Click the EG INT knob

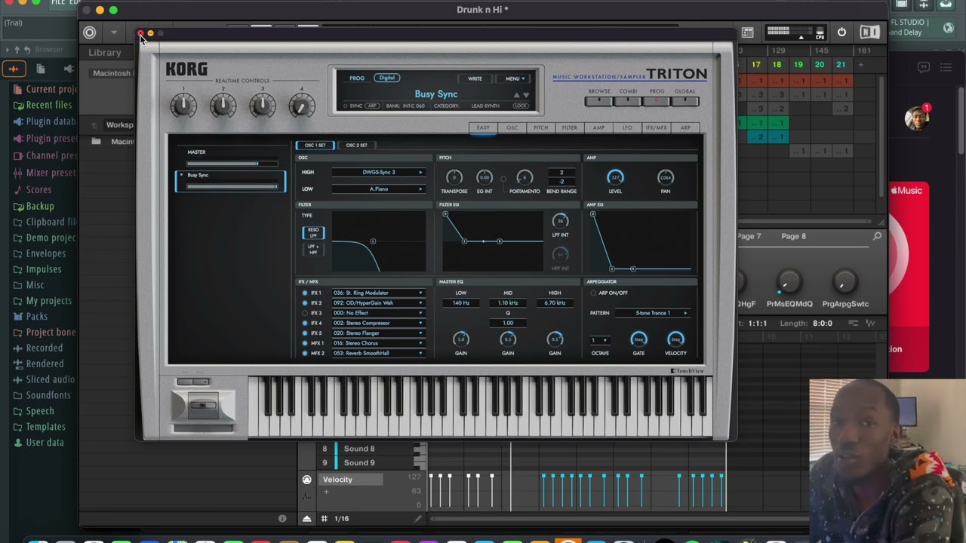click(x=485, y=177)
